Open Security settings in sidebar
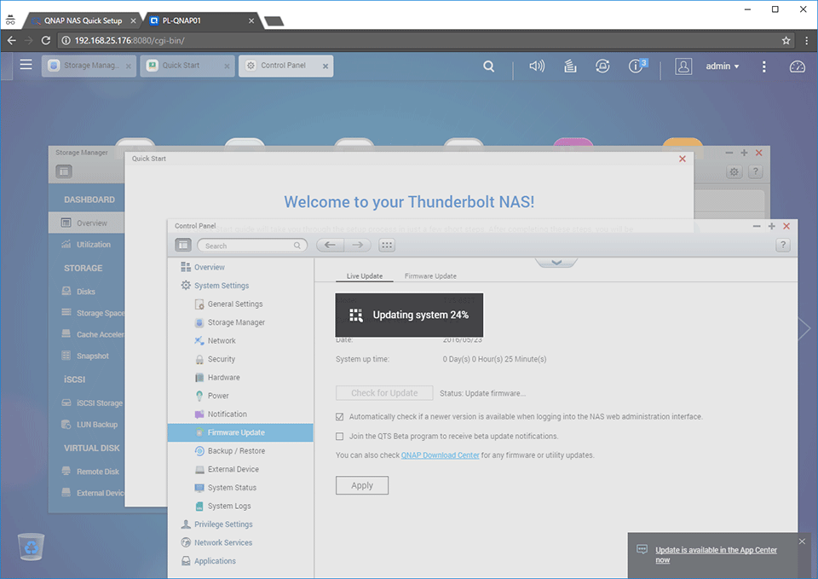818x579 pixels. point(222,359)
